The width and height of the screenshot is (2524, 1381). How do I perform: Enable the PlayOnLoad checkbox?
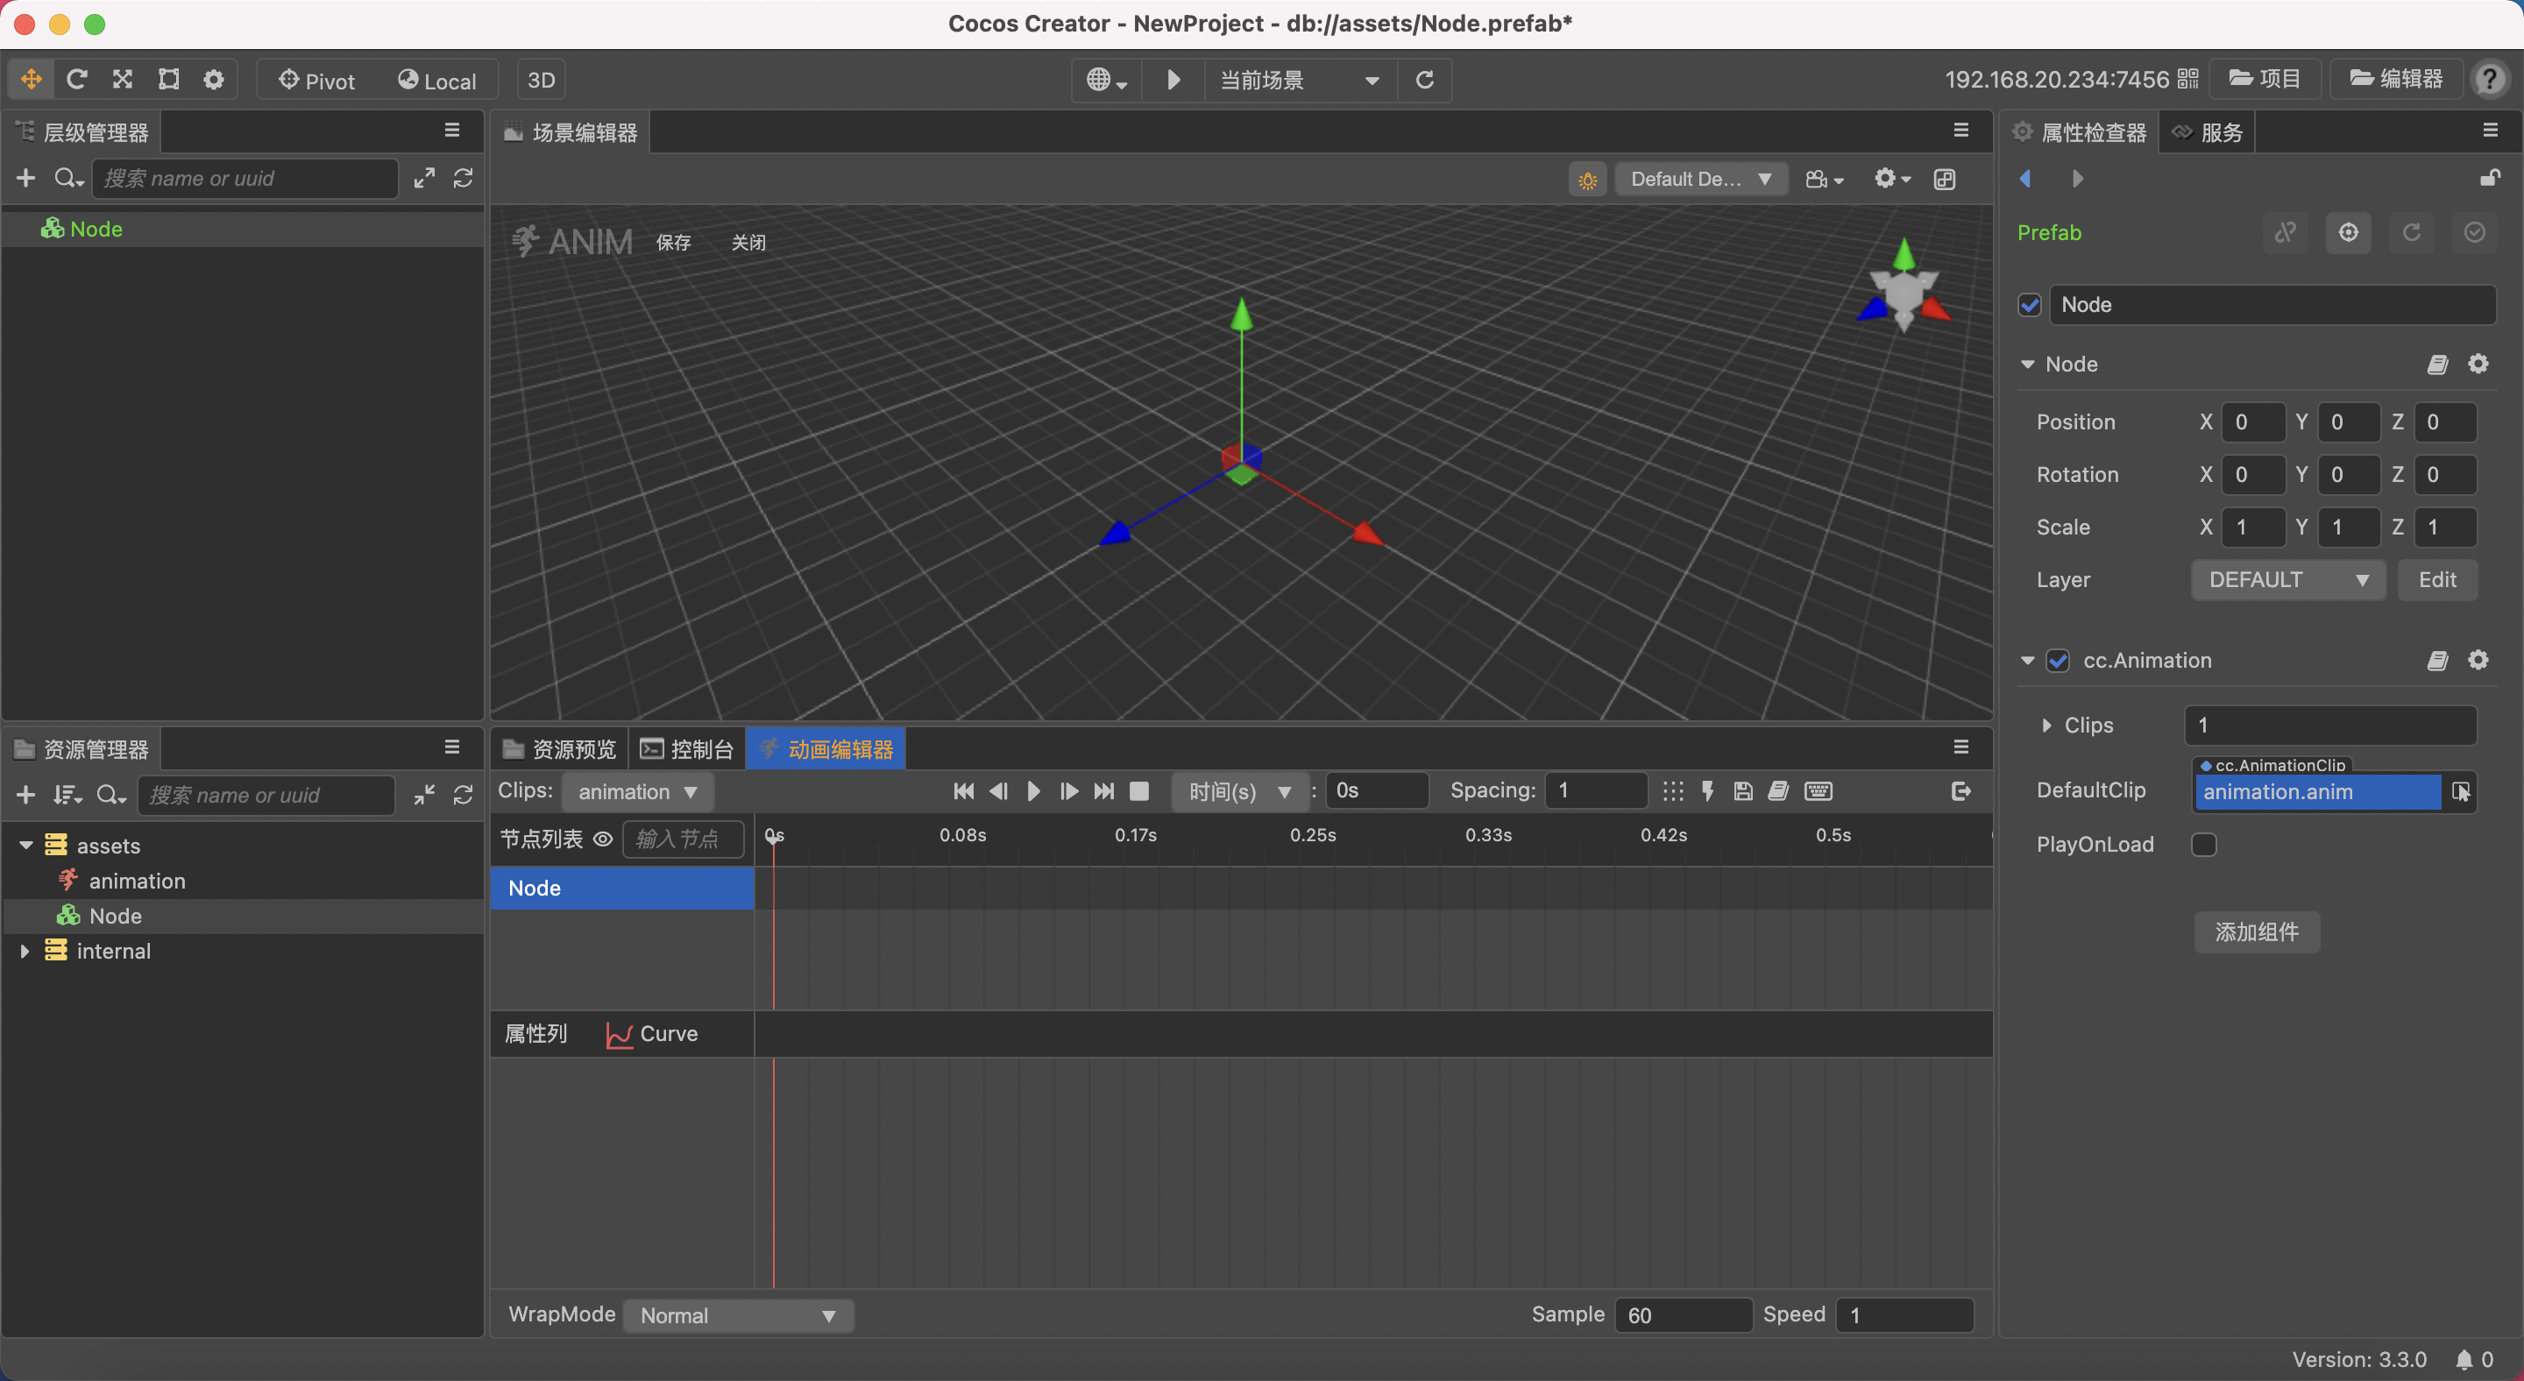tap(2203, 844)
